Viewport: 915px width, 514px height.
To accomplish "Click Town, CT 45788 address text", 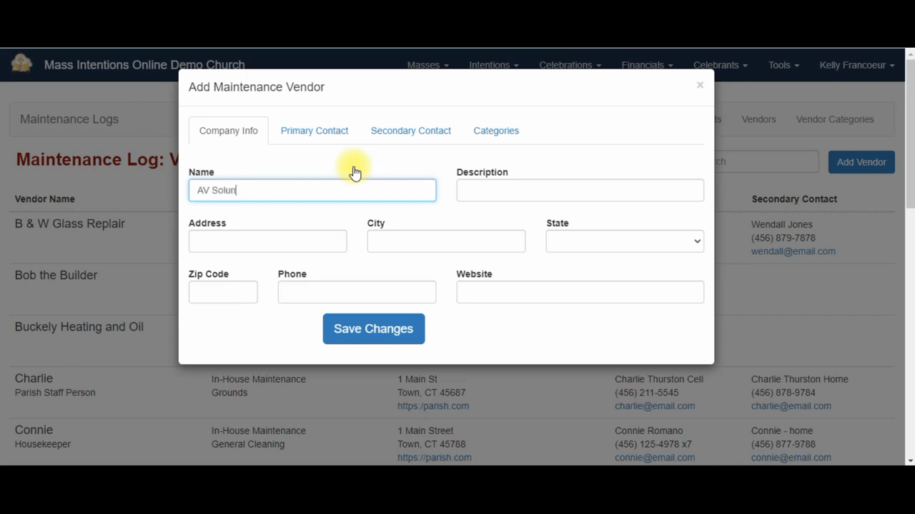I will 432,444.
